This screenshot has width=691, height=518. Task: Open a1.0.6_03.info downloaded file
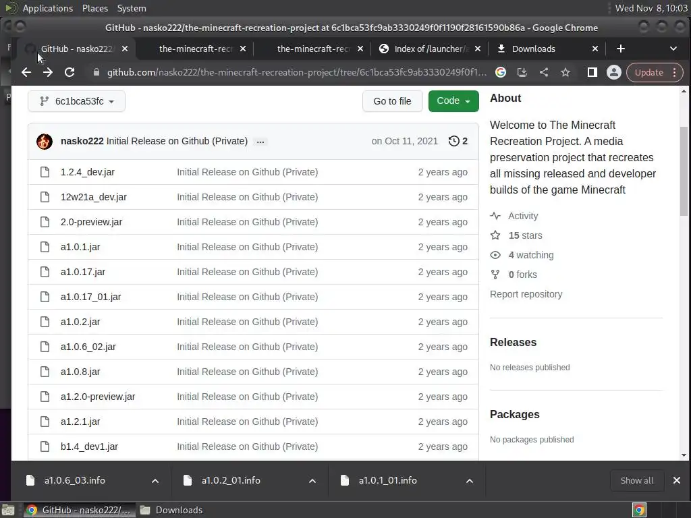(x=74, y=480)
